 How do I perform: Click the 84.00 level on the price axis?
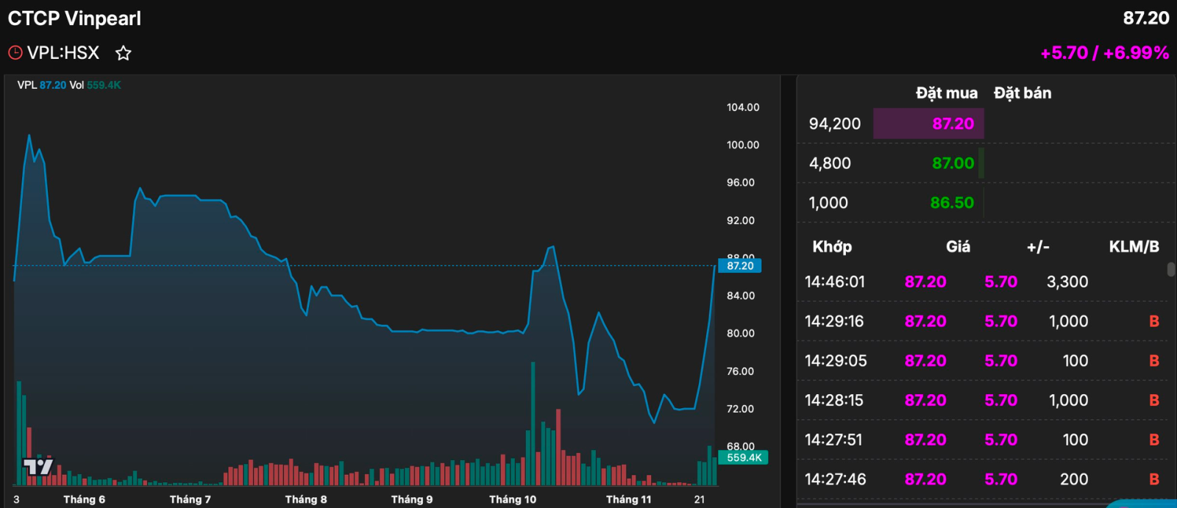click(741, 296)
